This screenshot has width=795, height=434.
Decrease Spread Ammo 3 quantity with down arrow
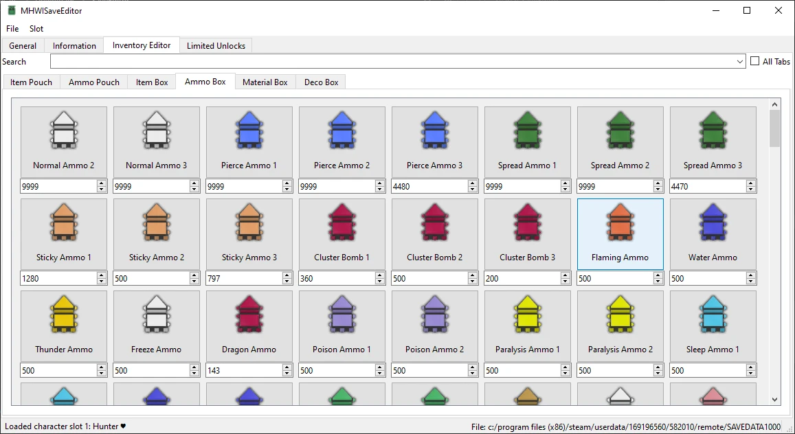[x=751, y=190]
